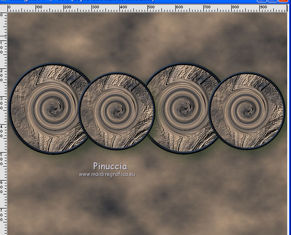Click the 300 mark on the horizontal ruler
Viewport: 291px width, 235px height.
(x=96, y=7)
